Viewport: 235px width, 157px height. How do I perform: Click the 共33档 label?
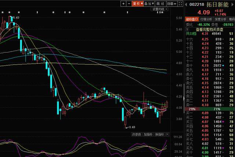191,34
